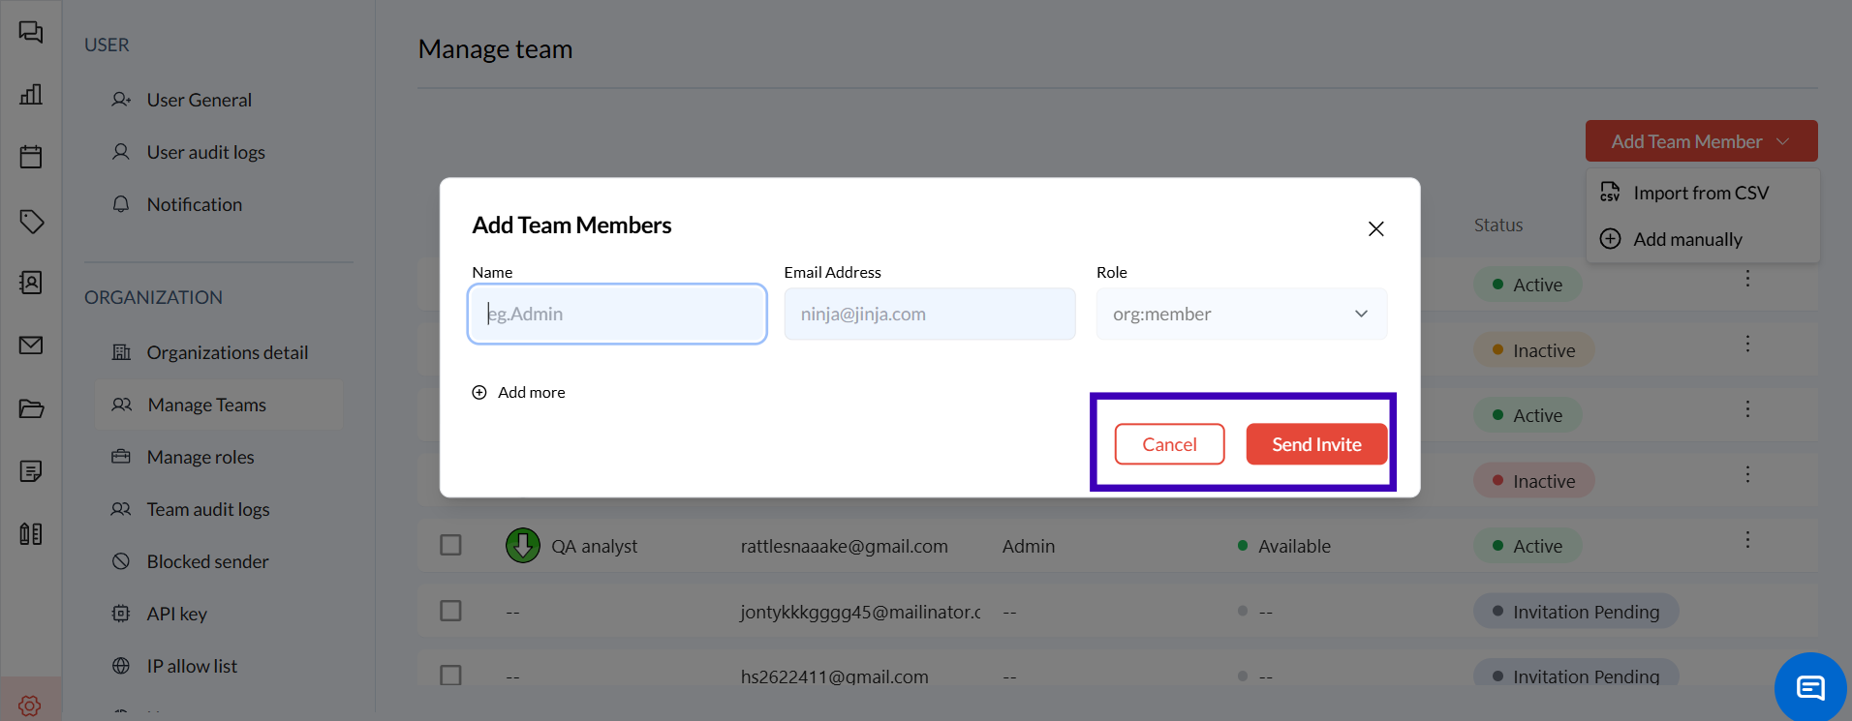Tick the checkbox for QA analyst row
This screenshot has width=1852, height=721.
point(450,545)
